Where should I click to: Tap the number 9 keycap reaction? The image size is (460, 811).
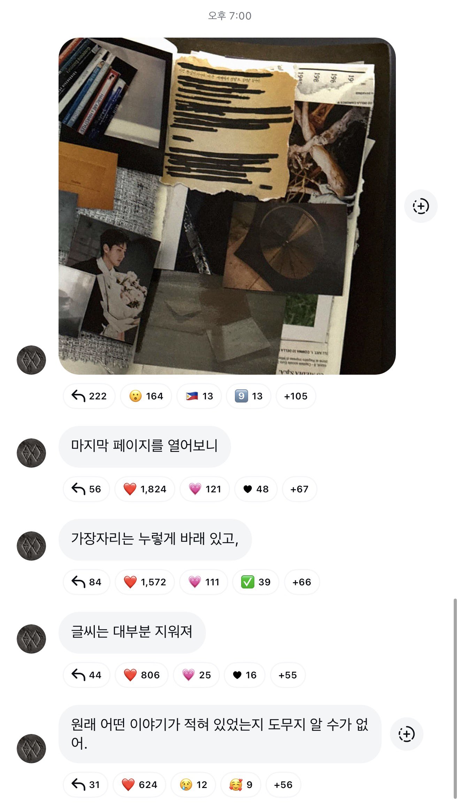pos(248,396)
